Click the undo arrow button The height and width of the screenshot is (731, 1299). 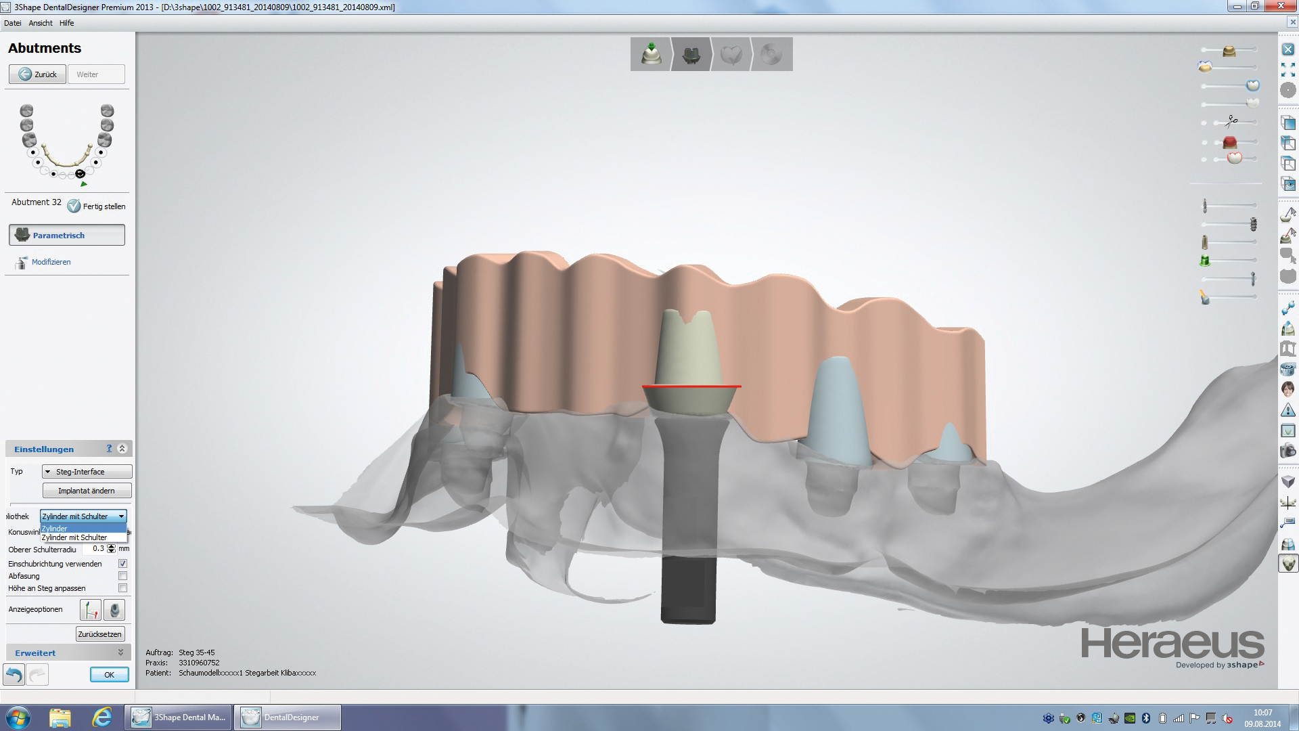point(14,674)
